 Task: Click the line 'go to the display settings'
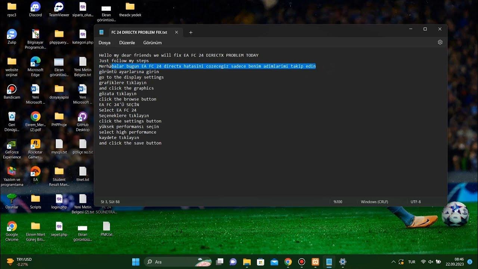tap(131, 77)
